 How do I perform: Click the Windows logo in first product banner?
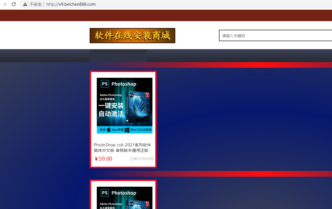[x=127, y=130]
